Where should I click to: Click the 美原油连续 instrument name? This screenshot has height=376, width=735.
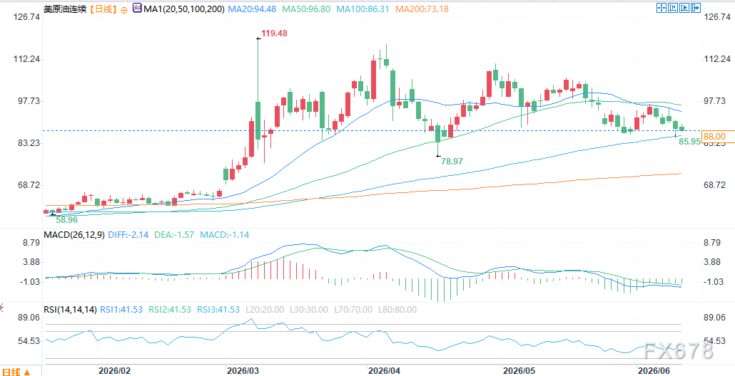pos(64,9)
